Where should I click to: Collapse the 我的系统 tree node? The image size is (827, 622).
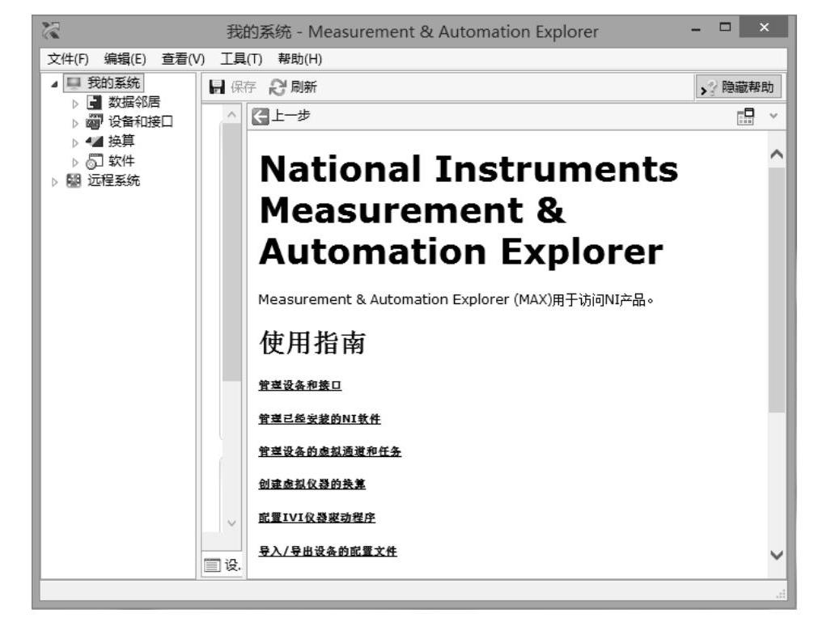click(53, 84)
